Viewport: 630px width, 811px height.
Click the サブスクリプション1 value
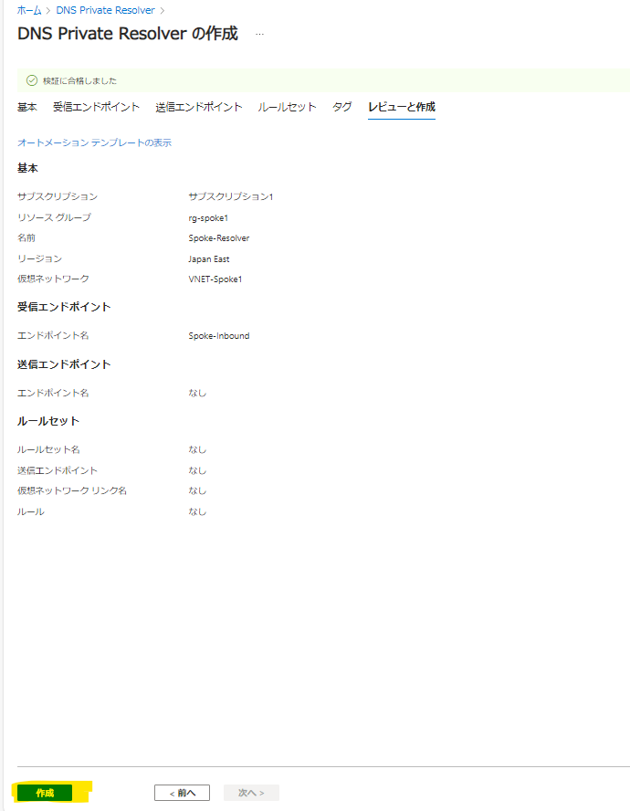tap(231, 196)
